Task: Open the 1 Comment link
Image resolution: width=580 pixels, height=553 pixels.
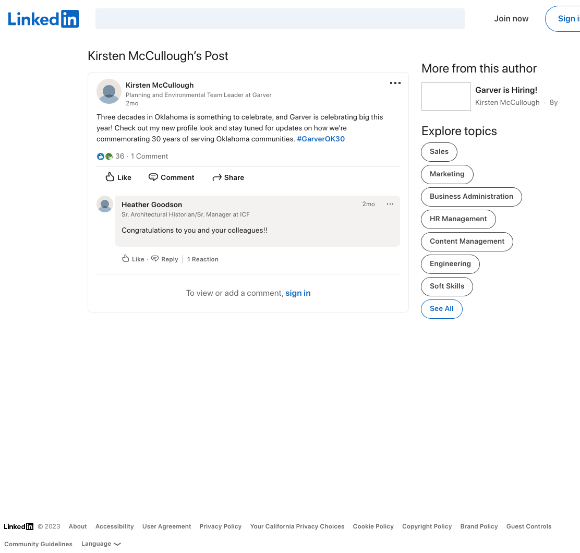Action: click(150, 156)
